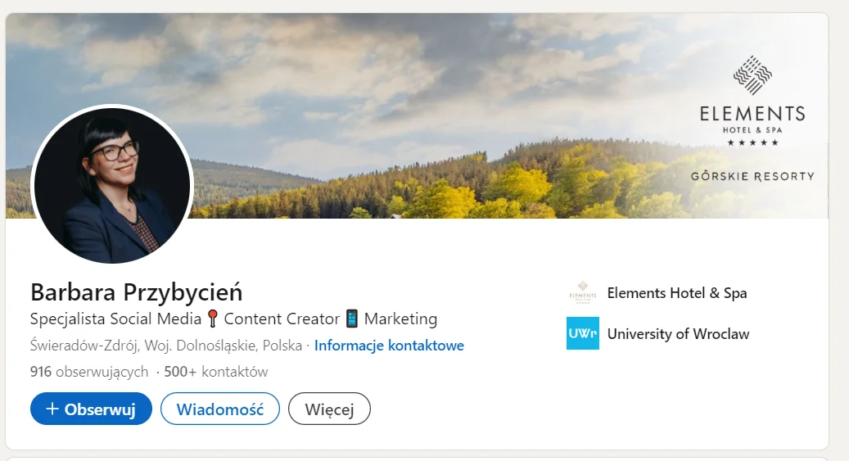The width and height of the screenshot is (849, 461).
Task: Click the plus icon on Obserwuj button
Action: 52,409
